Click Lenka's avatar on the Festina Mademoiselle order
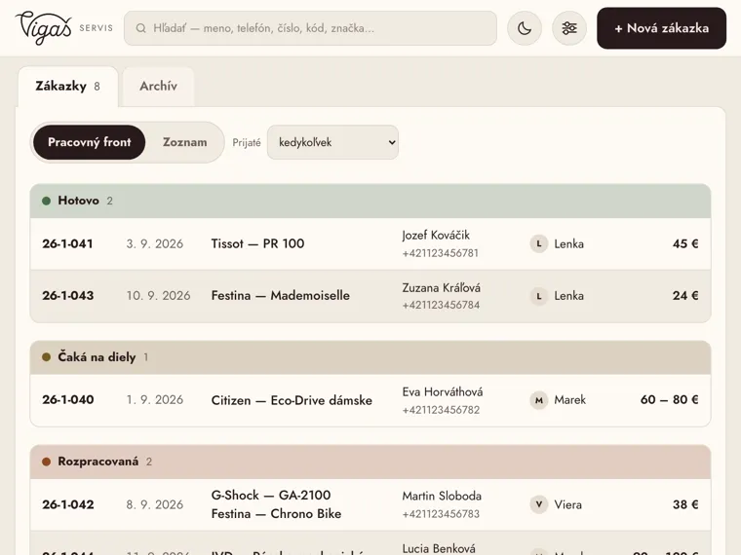 point(539,296)
